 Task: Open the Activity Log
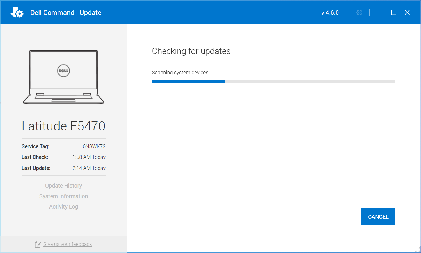[63, 207]
